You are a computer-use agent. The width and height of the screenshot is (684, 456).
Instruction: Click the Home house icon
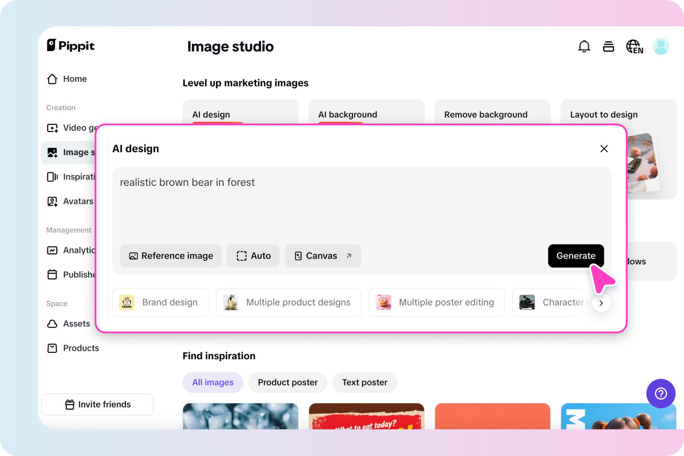tap(52, 79)
